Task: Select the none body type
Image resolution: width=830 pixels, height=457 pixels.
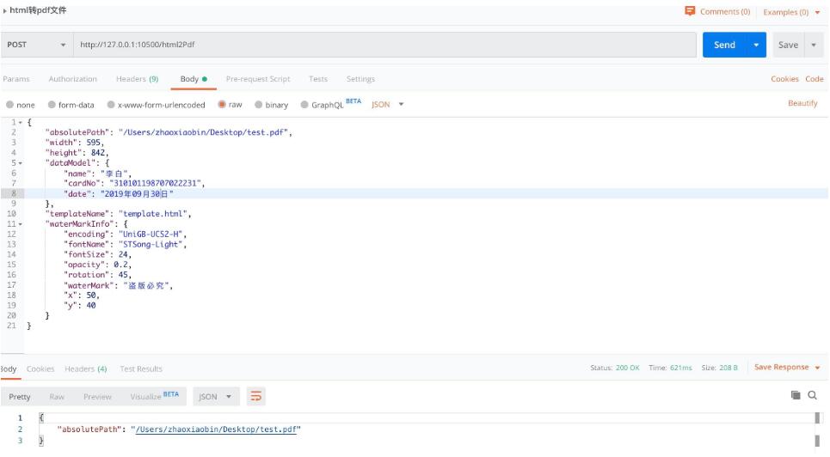Action: (x=9, y=105)
